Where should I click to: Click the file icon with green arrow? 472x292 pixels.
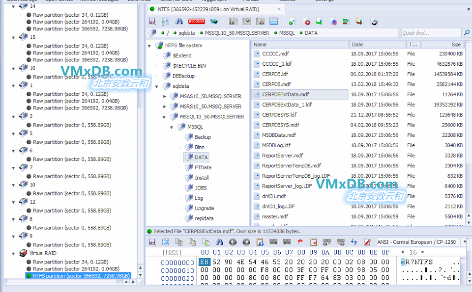(319, 22)
